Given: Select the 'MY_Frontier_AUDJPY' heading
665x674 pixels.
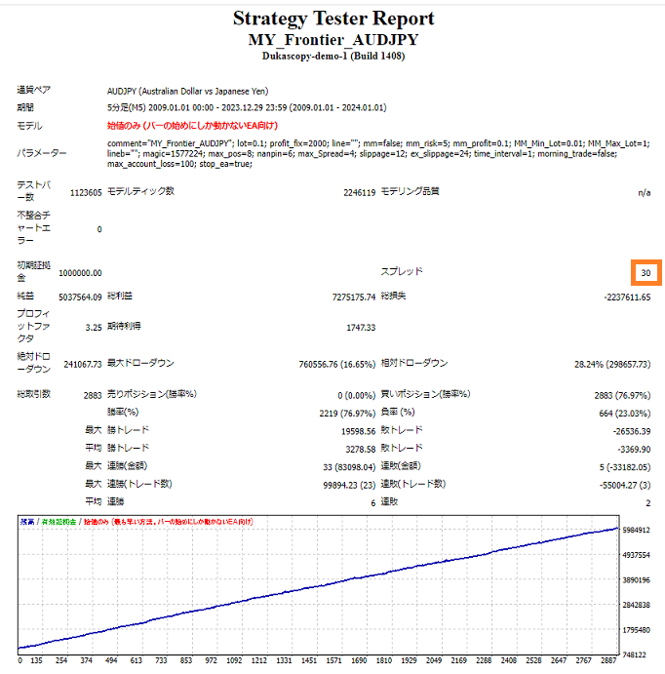Looking at the screenshot, I should (333, 40).
